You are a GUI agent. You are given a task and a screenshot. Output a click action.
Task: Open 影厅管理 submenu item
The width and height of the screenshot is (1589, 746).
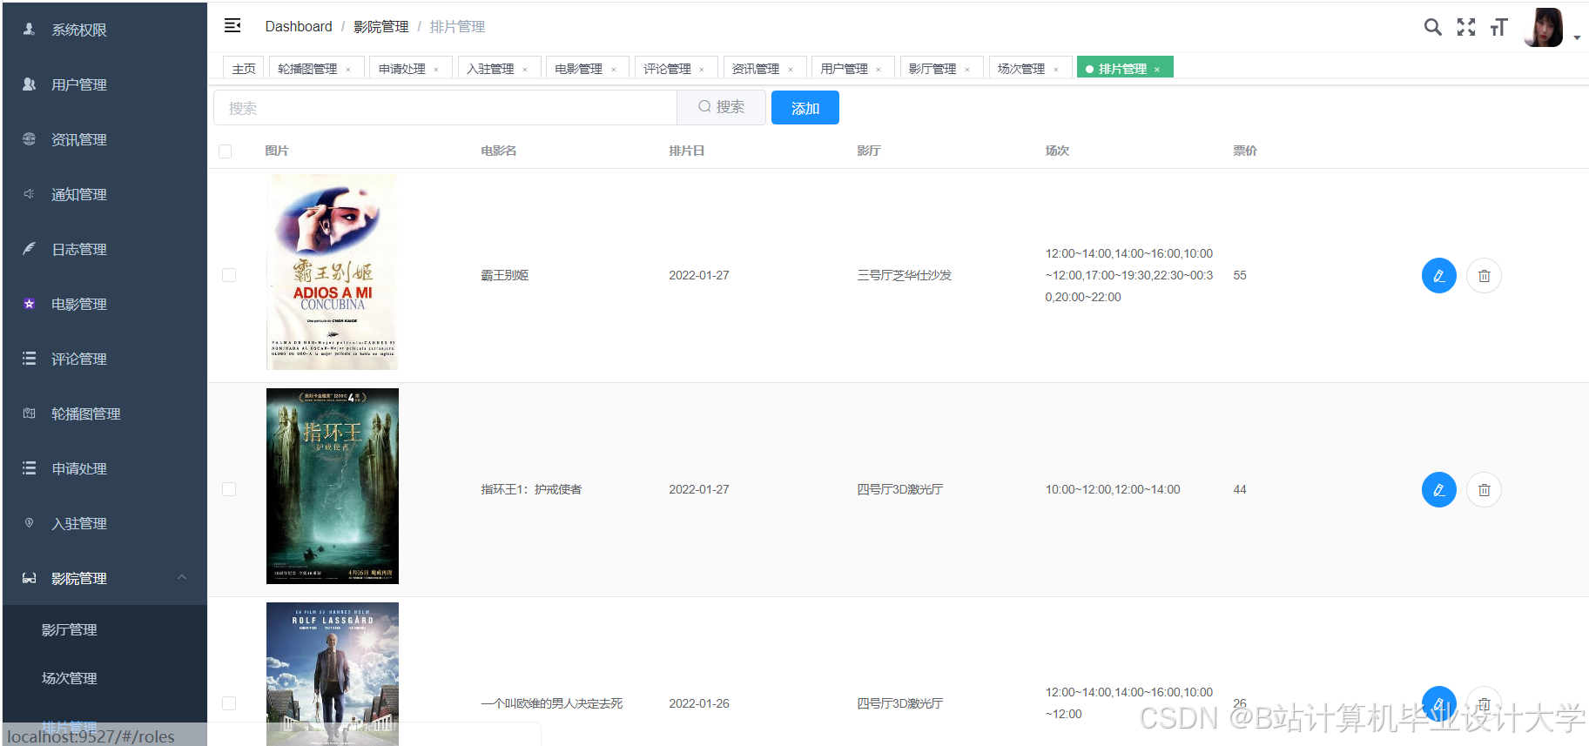(104, 629)
